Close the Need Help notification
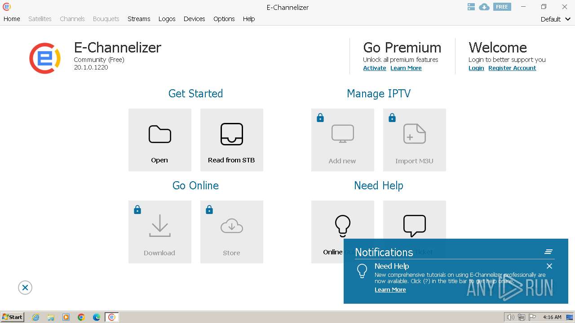This screenshot has height=323, width=575. click(x=549, y=266)
